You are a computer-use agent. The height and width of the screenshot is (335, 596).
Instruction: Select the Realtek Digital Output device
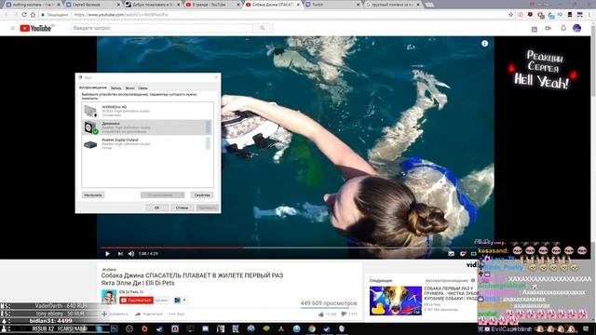coord(147,144)
